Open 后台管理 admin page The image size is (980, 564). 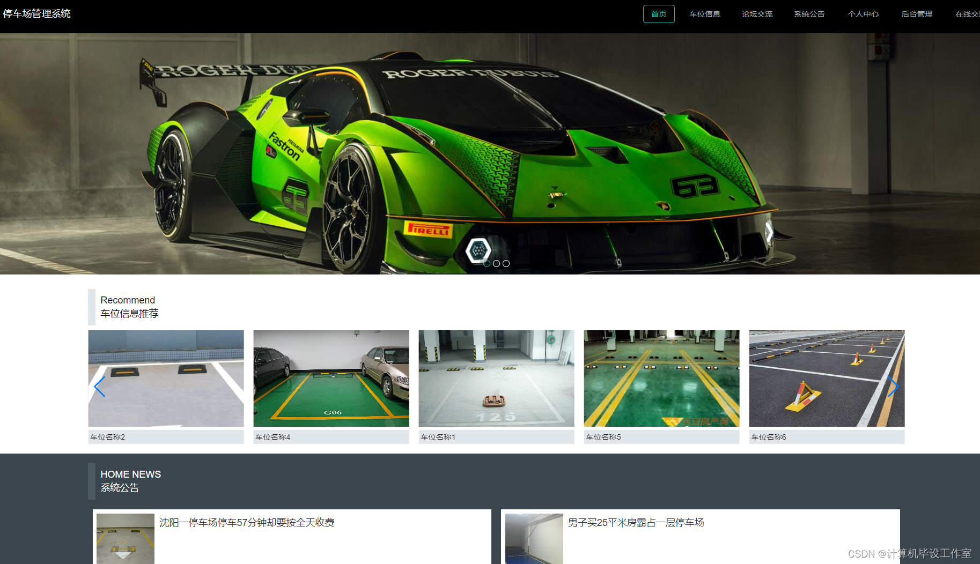pos(917,14)
